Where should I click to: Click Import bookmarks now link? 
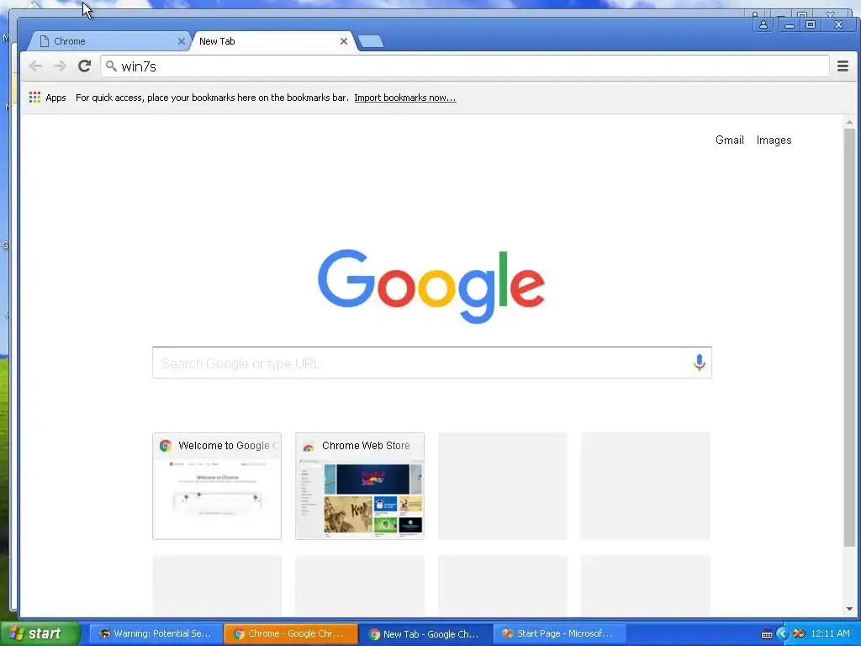coord(404,98)
